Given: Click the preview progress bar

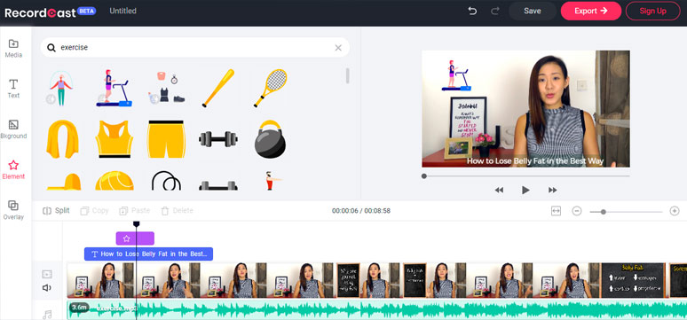Looking at the screenshot, I should pyautogui.click(x=525, y=176).
